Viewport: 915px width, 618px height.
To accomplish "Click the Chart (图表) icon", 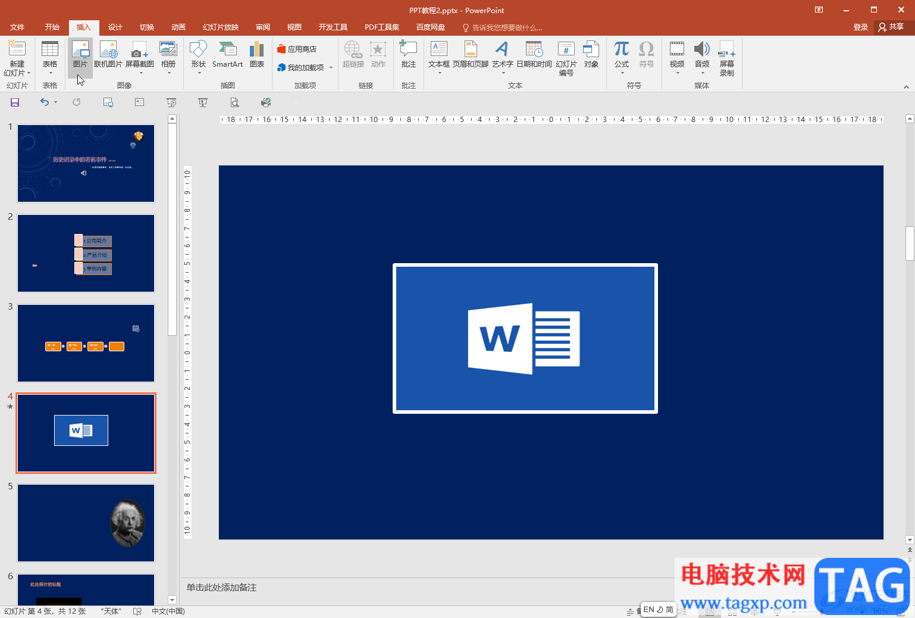I will [x=256, y=55].
